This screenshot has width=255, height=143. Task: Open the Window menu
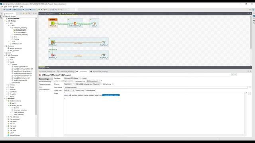(x=16, y=7)
